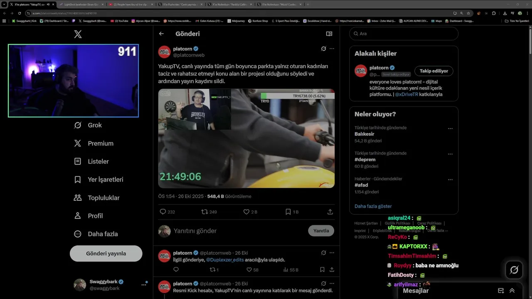
Task: Open Topluluklar in the sidebar
Action: tap(96, 198)
